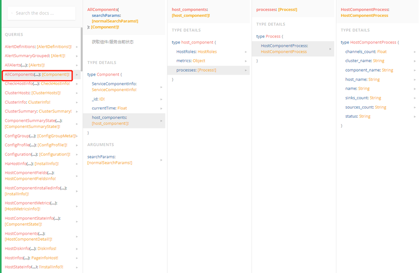Expand arrow next to currentTime field
419x273 pixels.
(x=161, y=108)
